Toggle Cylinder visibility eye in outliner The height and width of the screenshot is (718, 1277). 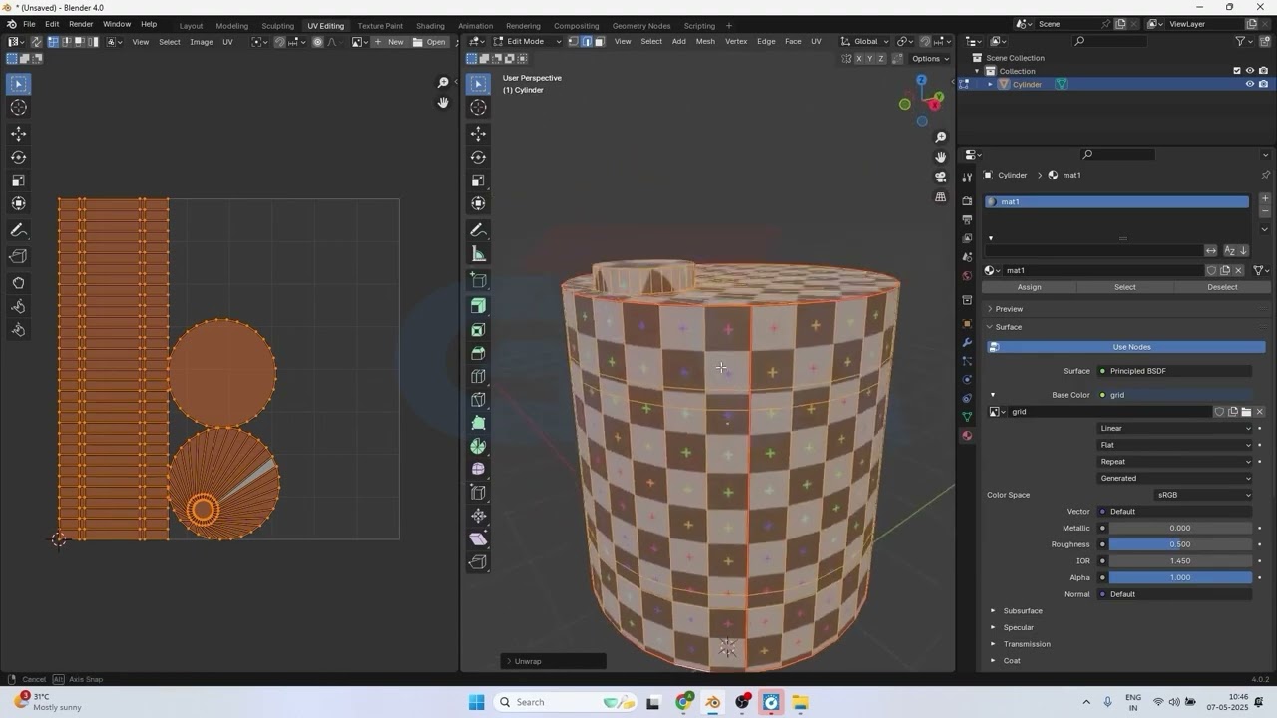pos(1249,84)
